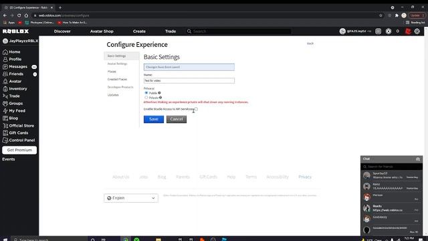
Task: Click the Cancel button
Action: (177, 119)
